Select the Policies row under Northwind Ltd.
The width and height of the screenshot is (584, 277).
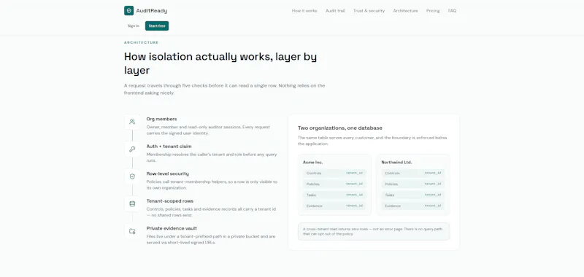(x=413, y=184)
